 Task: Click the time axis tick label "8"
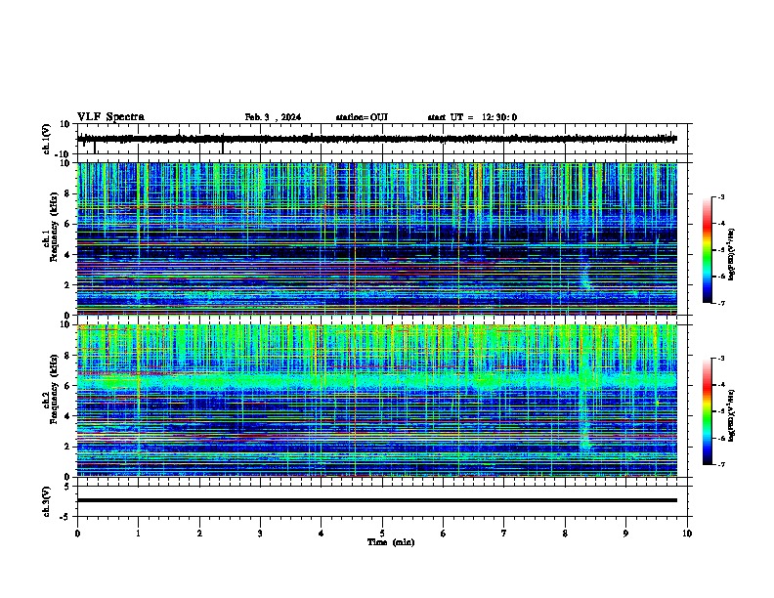tap(565, 534)
